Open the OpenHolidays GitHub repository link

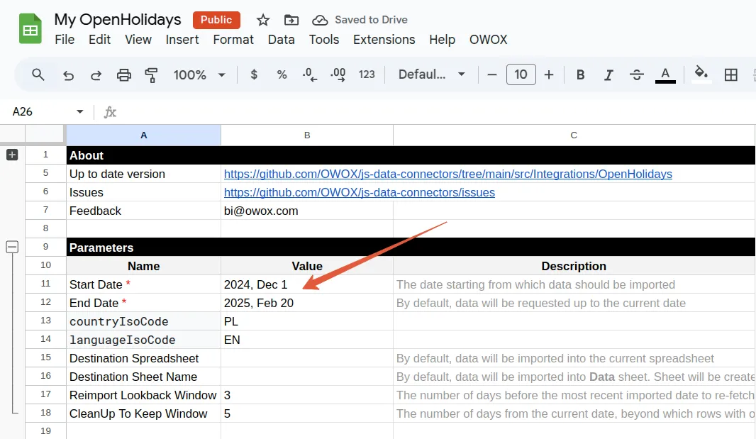[x=448, y=174]
